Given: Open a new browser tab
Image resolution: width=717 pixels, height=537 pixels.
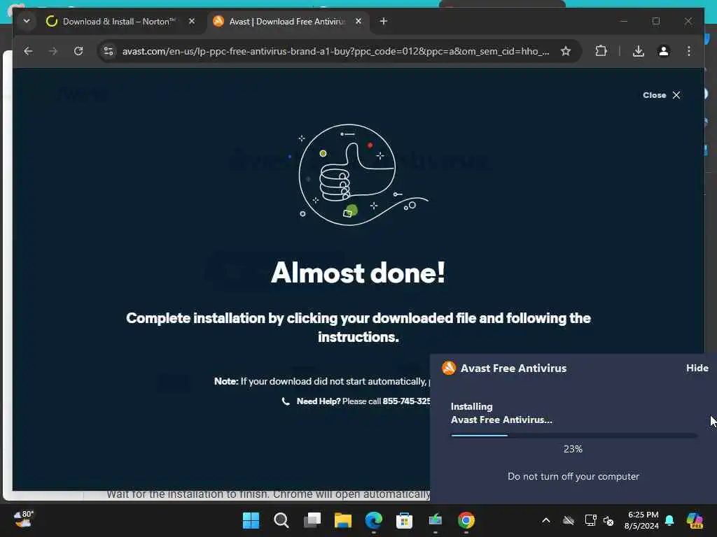Looking at the screenshot, I should (x=383, y=22).
